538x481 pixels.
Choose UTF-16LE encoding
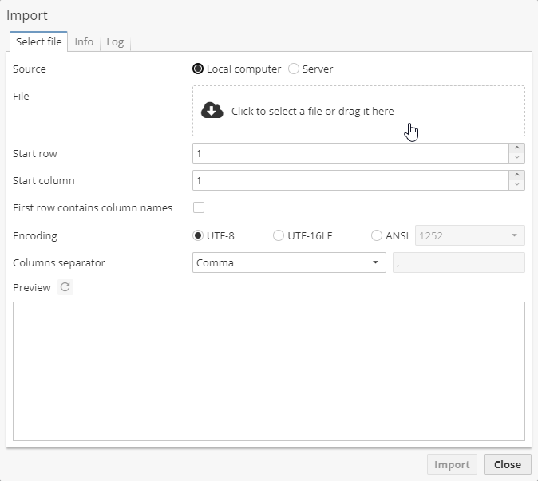[279, 235]
